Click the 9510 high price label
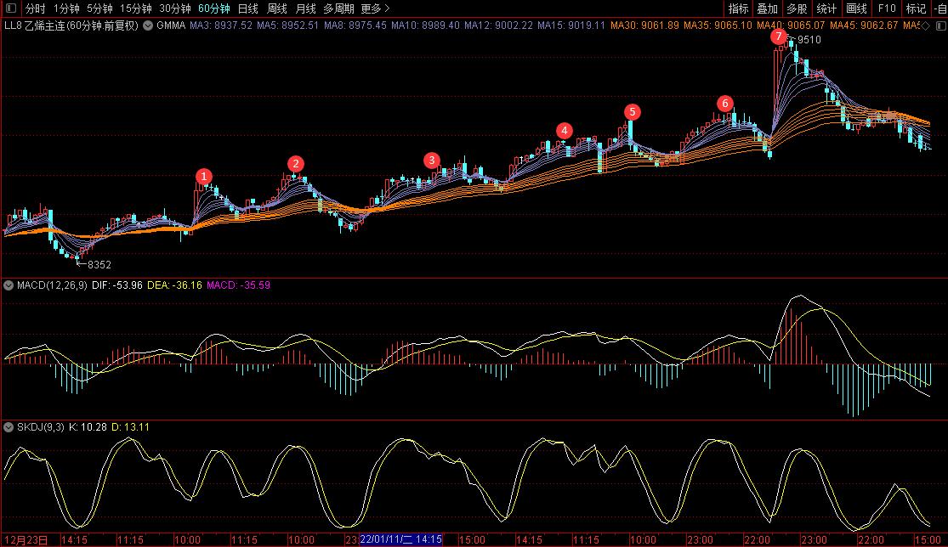948x547 pixels. tap(809, 40)
